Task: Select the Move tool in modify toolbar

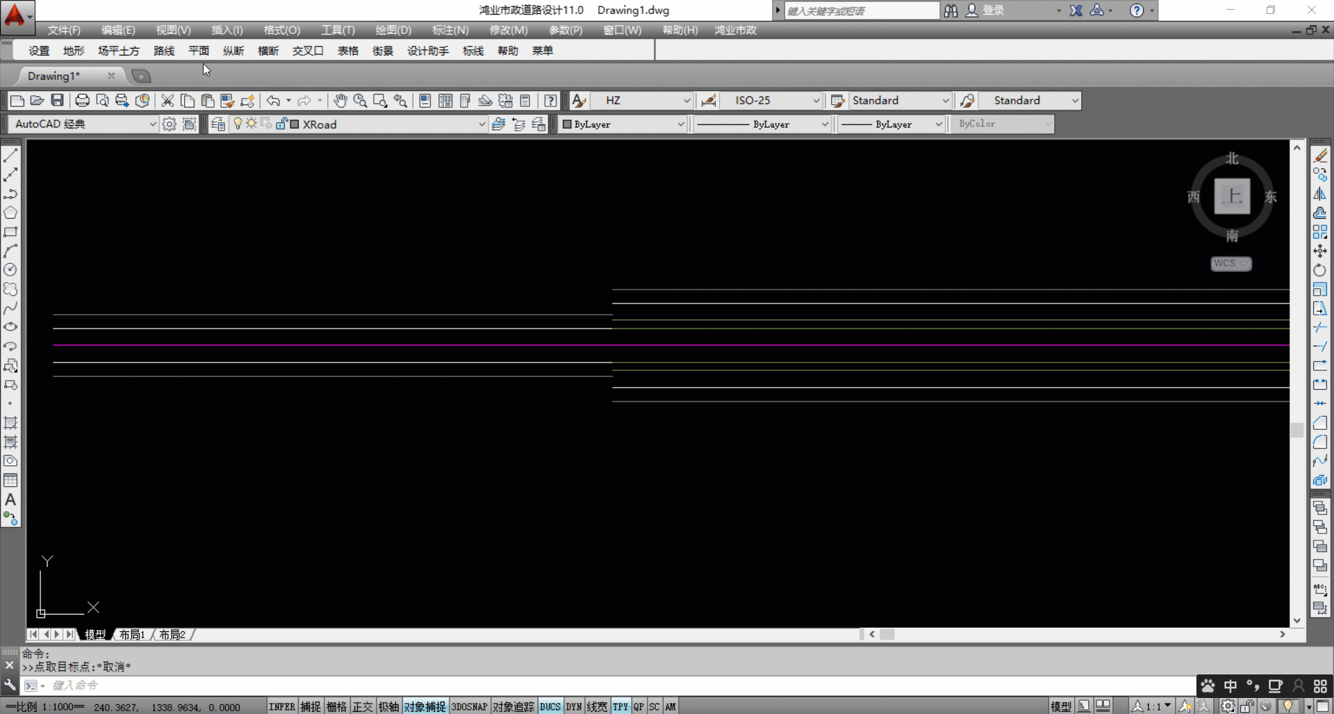Action: pyautogui.click(x=1320, y=251)
